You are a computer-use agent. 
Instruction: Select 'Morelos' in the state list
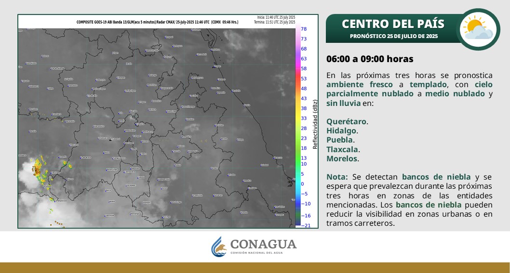342,159
